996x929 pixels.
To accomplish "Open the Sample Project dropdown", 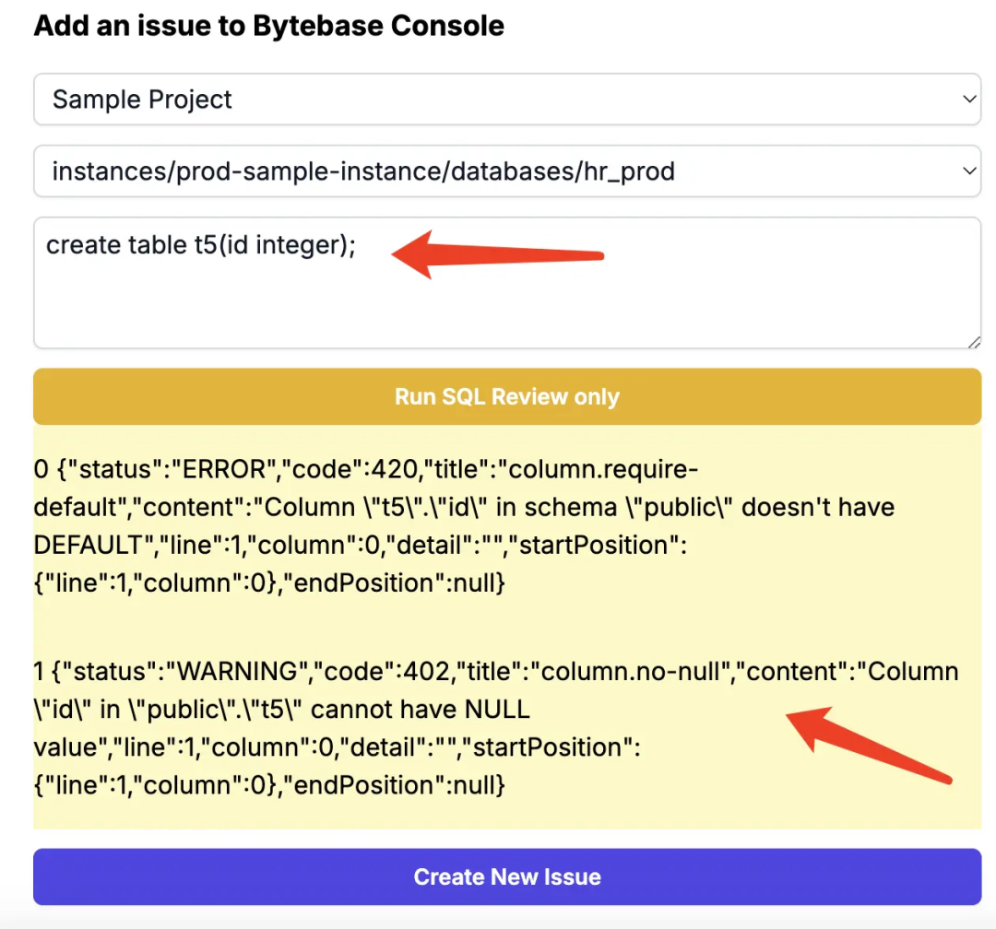I will (x=507, y=99).
